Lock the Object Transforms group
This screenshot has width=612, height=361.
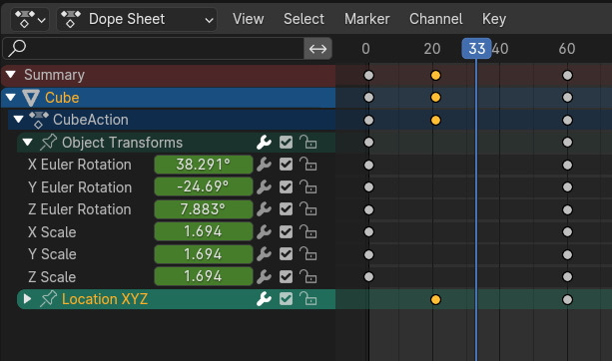click(307, 143)
